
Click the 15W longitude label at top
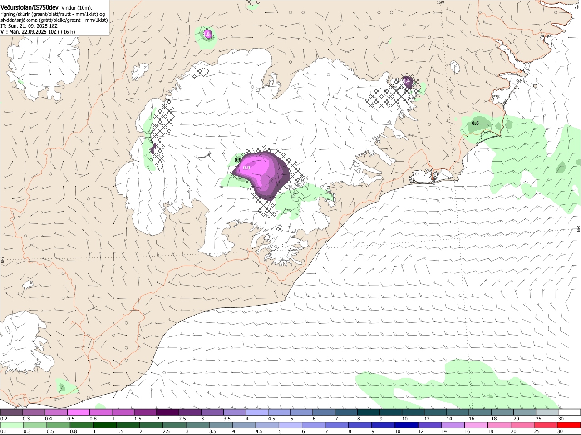tap(440, 2)
